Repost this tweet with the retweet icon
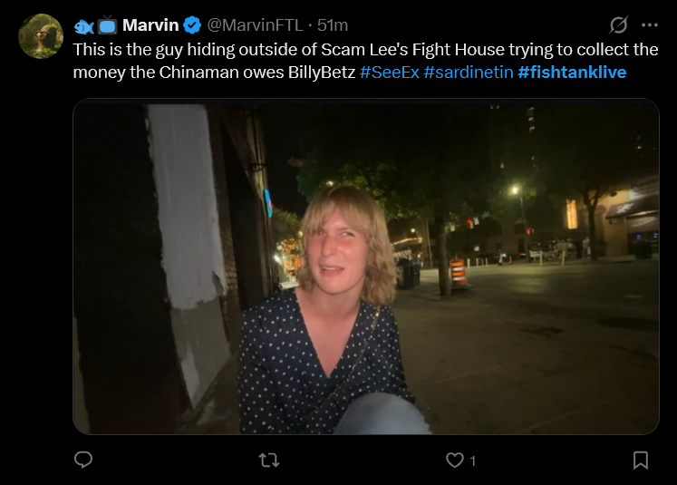 click(x=269, y=460)
